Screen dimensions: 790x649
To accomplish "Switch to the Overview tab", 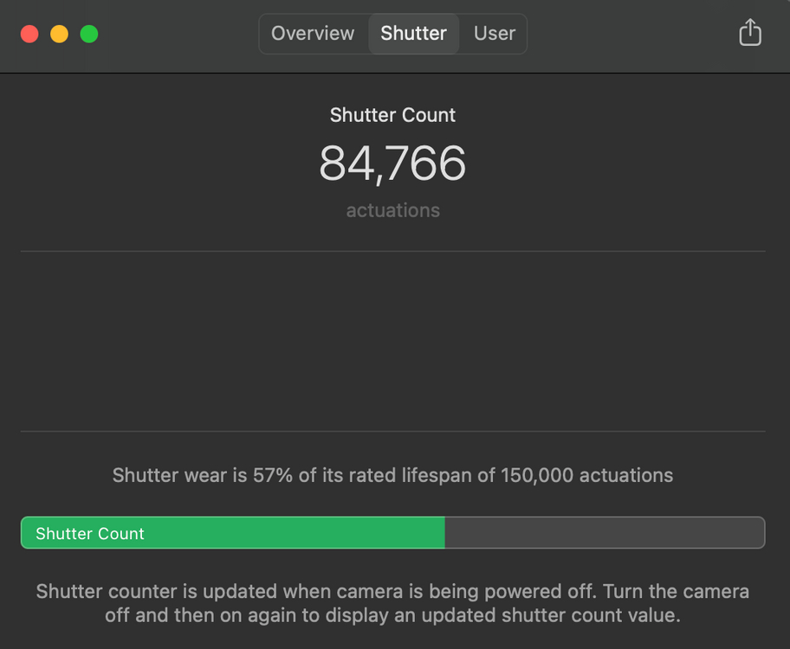I will (x=313, y=34).
